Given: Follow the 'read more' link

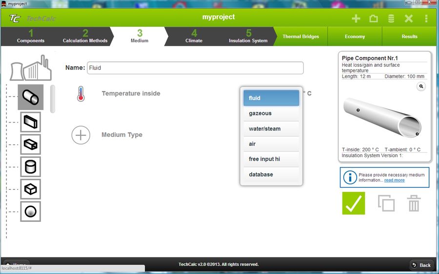Looking at the screenshot, I should pyautogui.click(x=394, y=180).
